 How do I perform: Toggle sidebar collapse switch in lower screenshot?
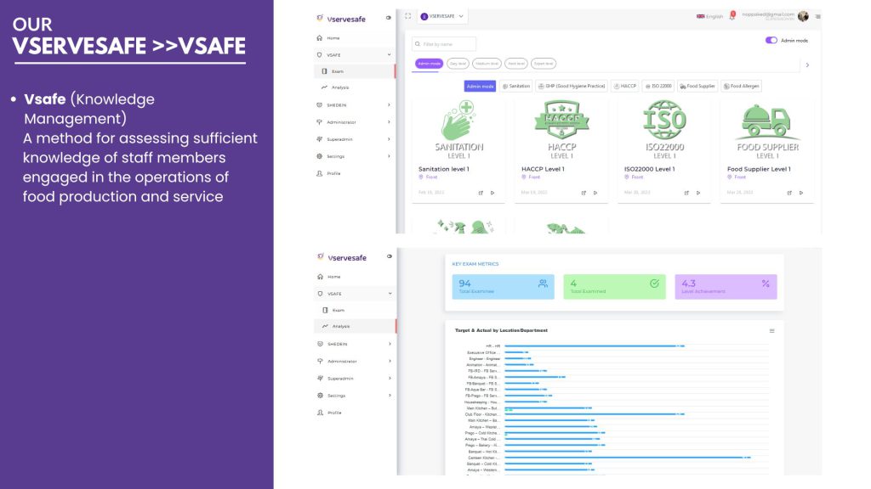tap(390, 256)
